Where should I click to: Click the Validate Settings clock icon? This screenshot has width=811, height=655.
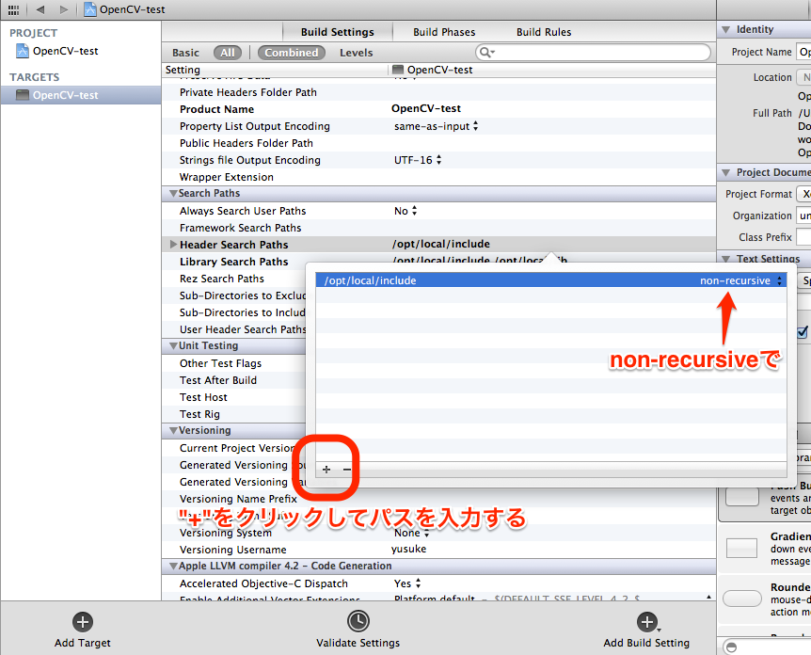pos(358,621)
